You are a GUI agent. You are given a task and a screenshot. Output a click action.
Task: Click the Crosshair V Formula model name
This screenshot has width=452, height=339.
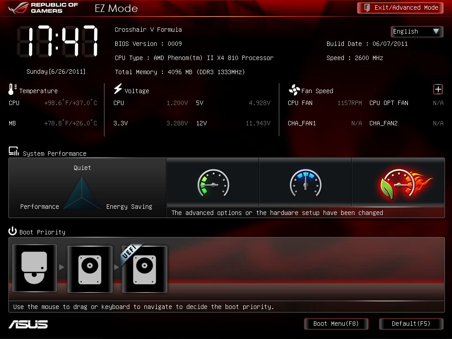click(x=148, y=30)
